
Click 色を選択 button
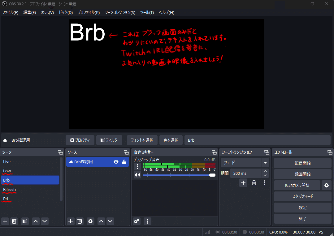[171, 140]
